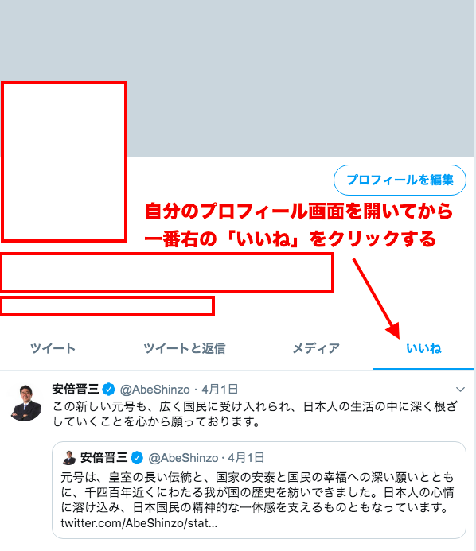476x551 pixels.
Task: Open the ツイートと返信 tab
Action: point(185,348)
